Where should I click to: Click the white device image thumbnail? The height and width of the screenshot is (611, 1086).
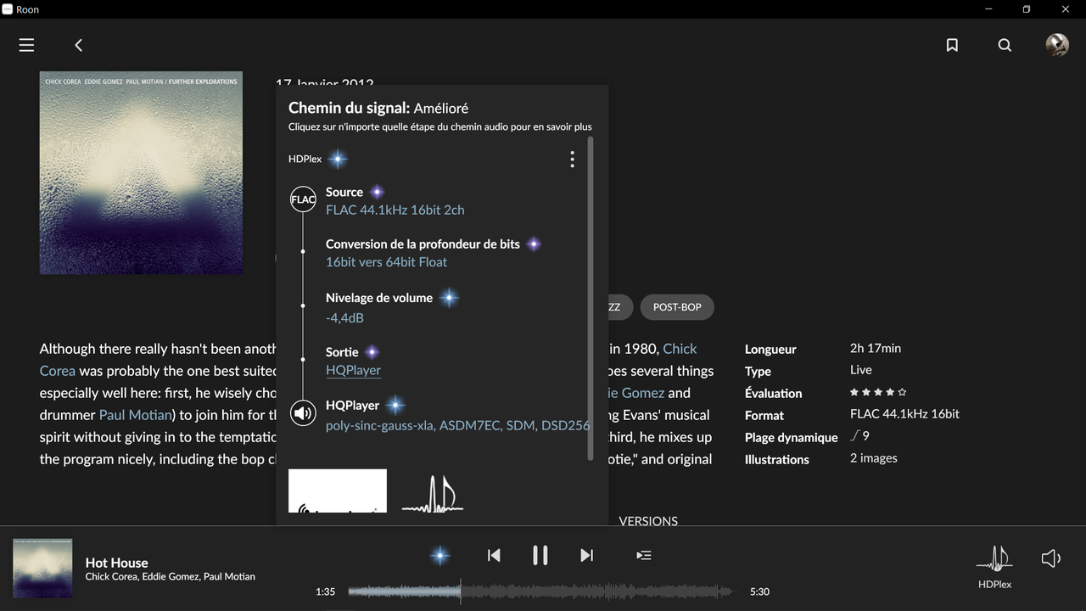(x=338, y=490)
